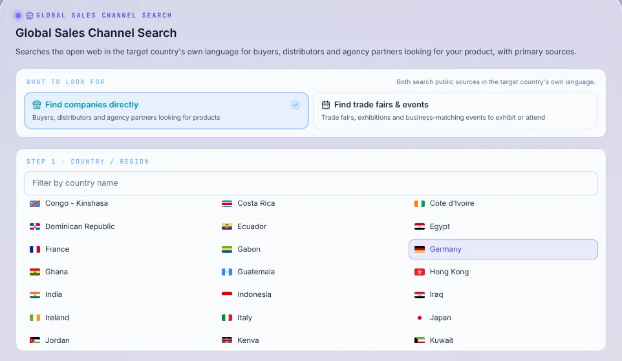Pick Ecuador country name

pyautogui.click(x=252, y=226)
